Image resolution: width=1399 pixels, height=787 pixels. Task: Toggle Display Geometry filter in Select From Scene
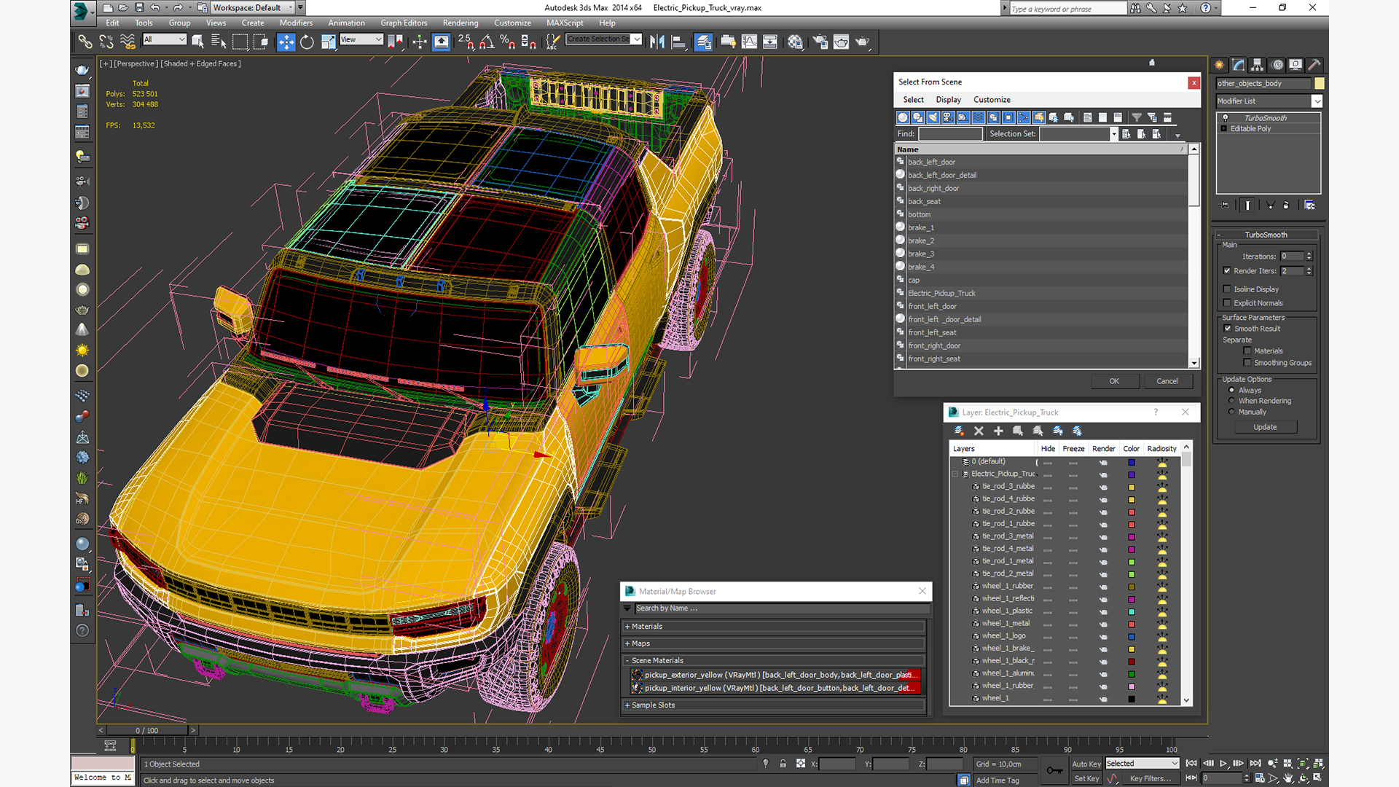click(x=903, y=117)
